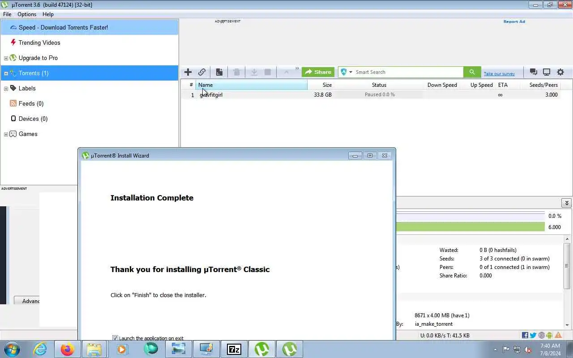Expand the Games tree node
Screen dimensions: 573x358
pyautogui.click(x=6, y=134)
